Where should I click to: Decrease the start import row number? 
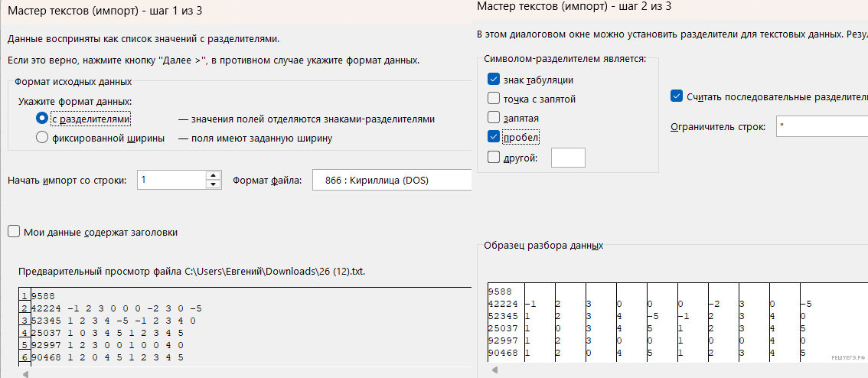pos(213,184)
